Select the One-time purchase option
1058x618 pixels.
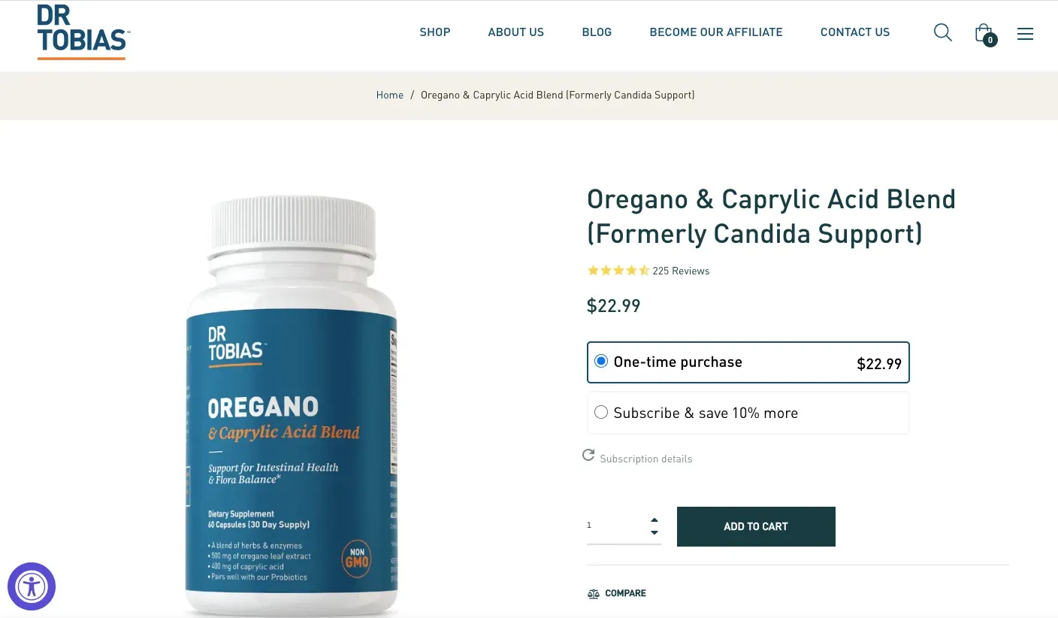point(748,362)
